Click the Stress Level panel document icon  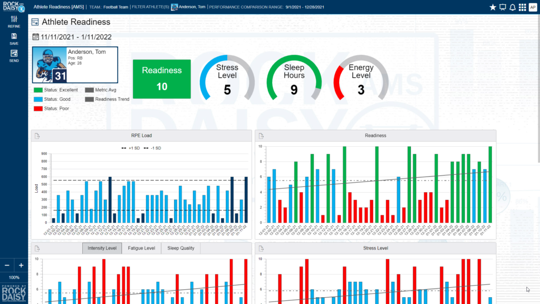[x=261, y=248]
